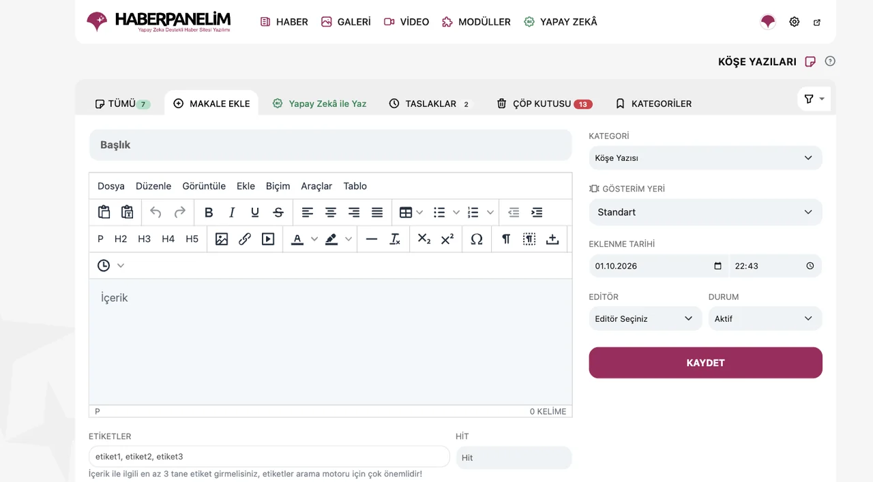Open the Köşe Yazısı category dropdown
The image size is (873, 482).
[705, 157]
